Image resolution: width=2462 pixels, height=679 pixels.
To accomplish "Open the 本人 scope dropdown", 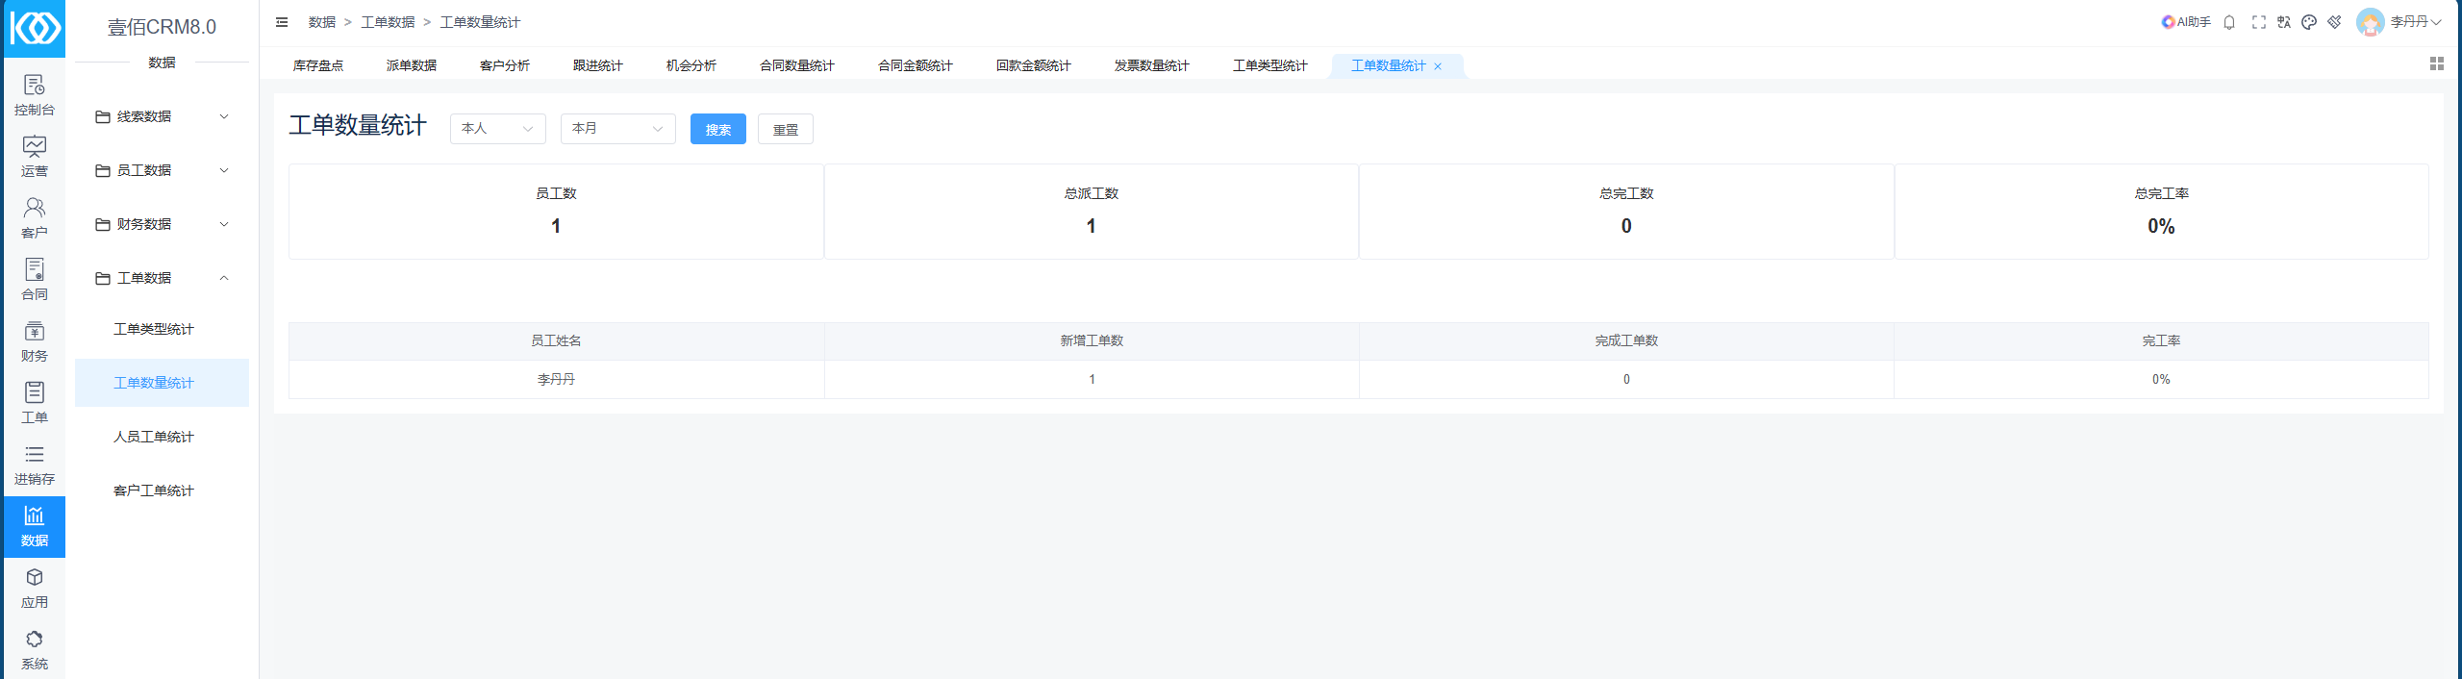I will coord(498,129).
